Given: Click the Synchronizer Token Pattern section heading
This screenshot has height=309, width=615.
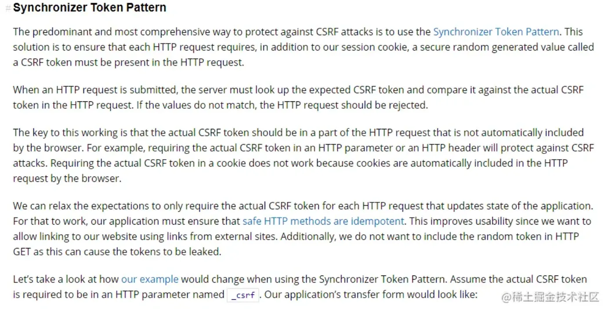Looking at the screenshot, I should point(90,8).
